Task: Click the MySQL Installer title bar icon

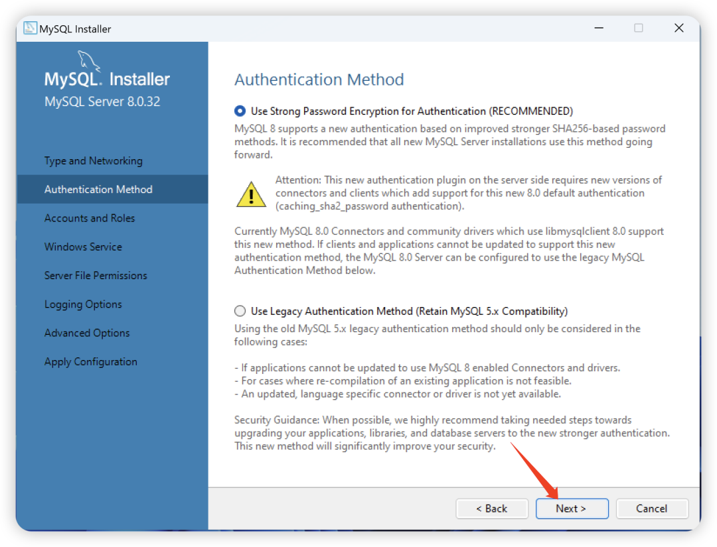Action: (30, 28)
